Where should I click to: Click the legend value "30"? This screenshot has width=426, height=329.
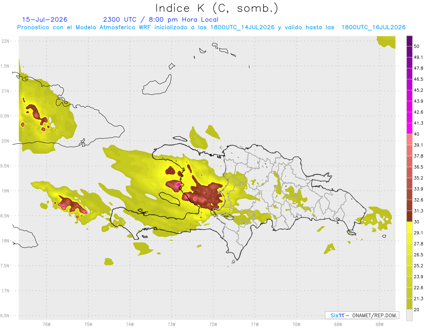[417, 221]
